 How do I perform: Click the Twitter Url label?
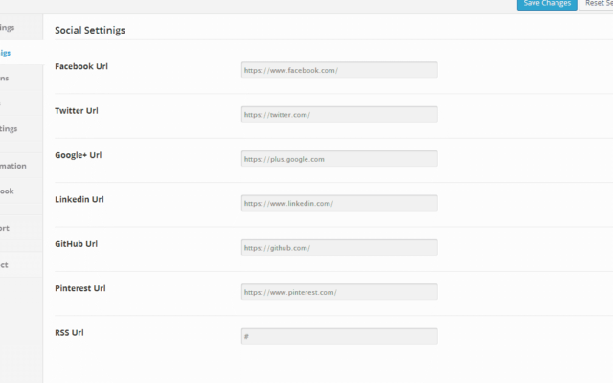click(x=77, y=111)
